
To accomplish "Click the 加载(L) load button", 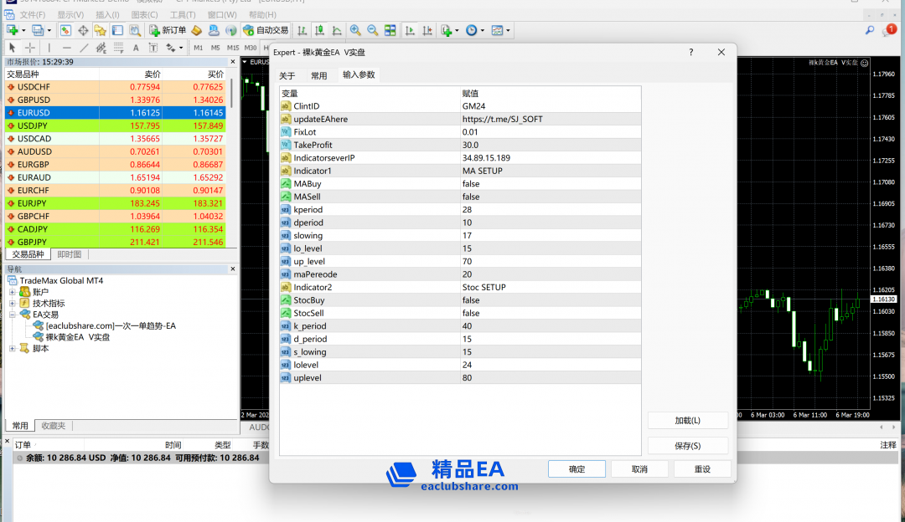I will pos(687,420).
